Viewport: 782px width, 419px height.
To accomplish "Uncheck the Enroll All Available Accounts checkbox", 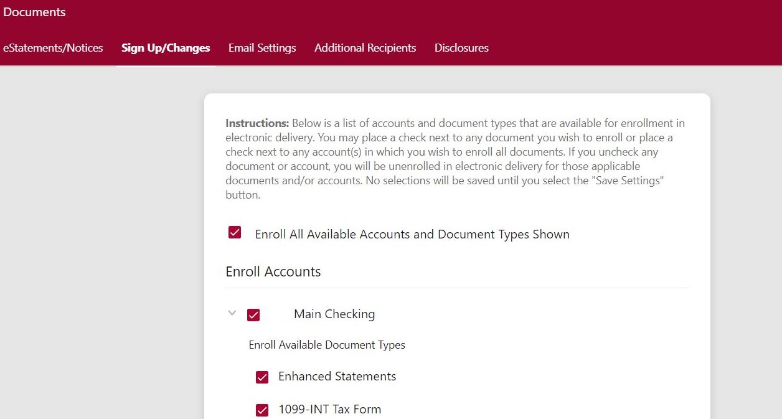I will coord(235,233).
